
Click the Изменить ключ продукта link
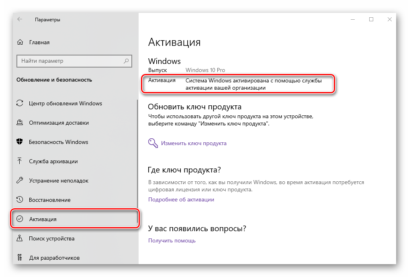click(194, 144)
